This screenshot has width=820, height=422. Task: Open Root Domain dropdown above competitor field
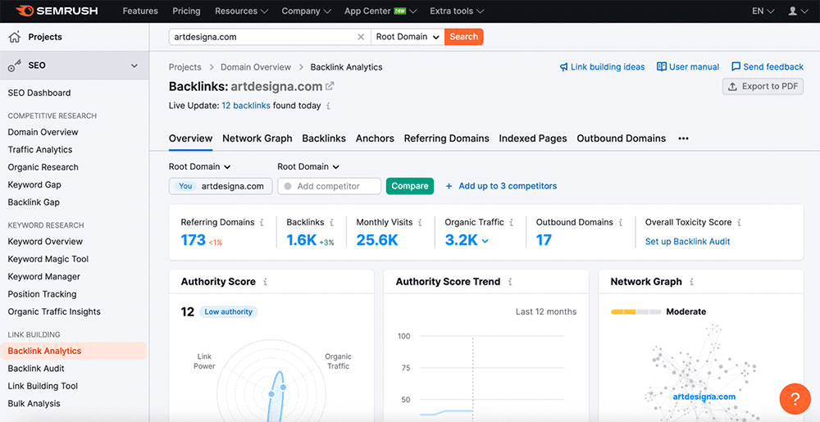(308, 167)
